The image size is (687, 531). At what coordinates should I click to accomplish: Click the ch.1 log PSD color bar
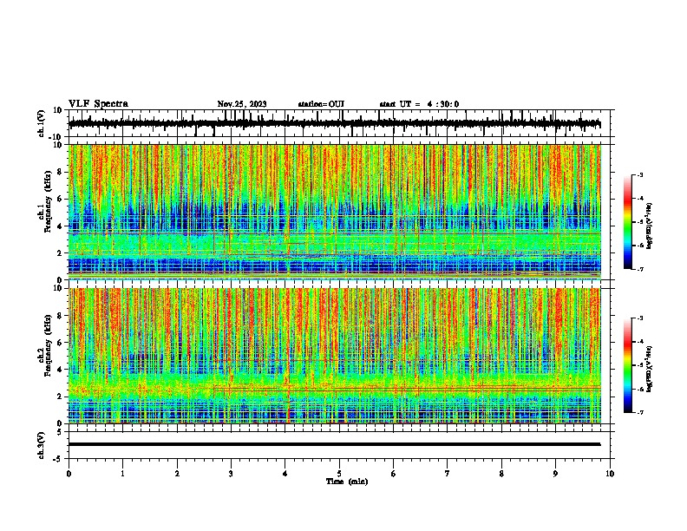tap(627, 222)
